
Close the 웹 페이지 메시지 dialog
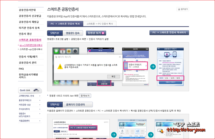120,57
